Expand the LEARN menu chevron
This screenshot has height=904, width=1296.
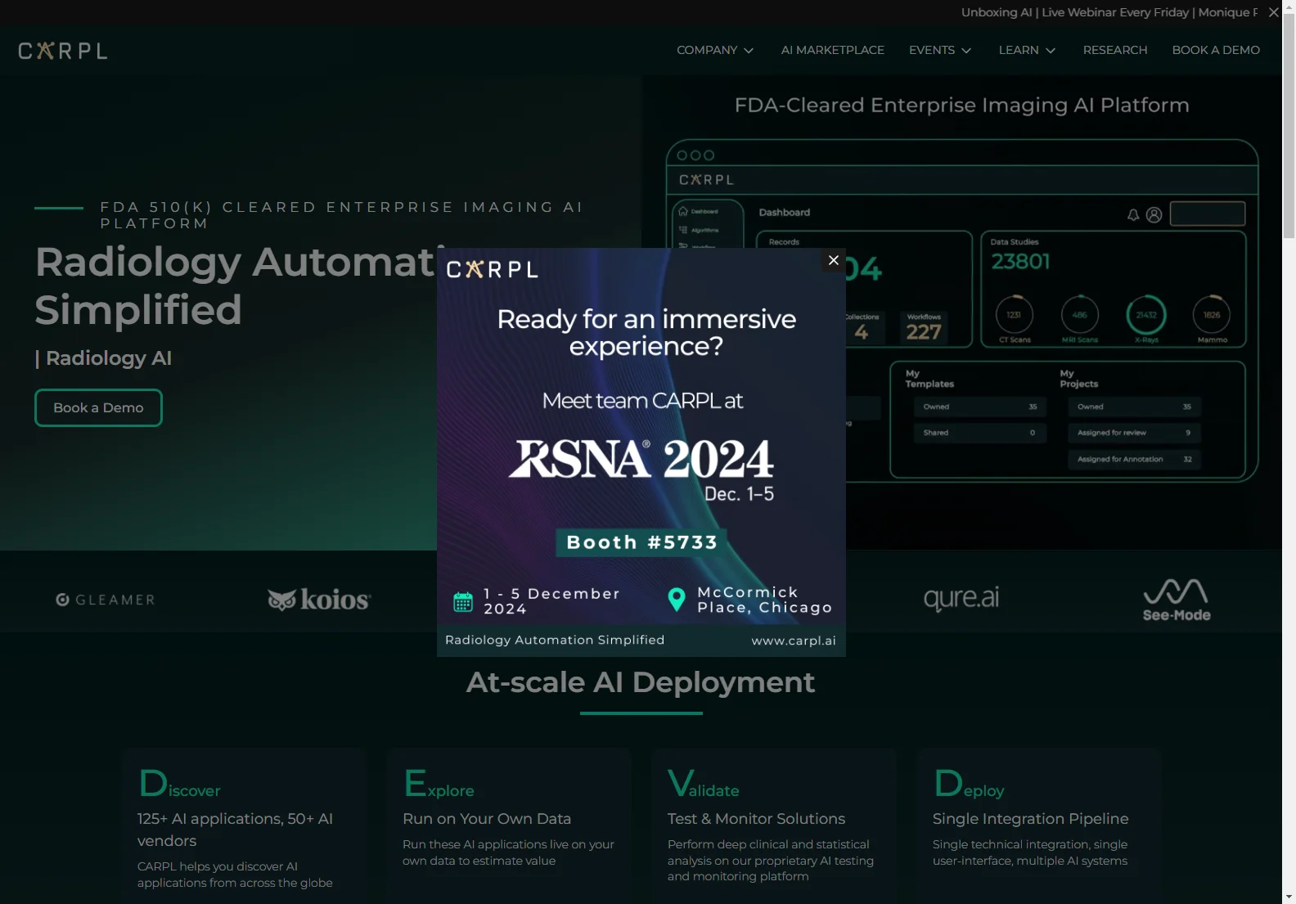[x=1051, y=51]
